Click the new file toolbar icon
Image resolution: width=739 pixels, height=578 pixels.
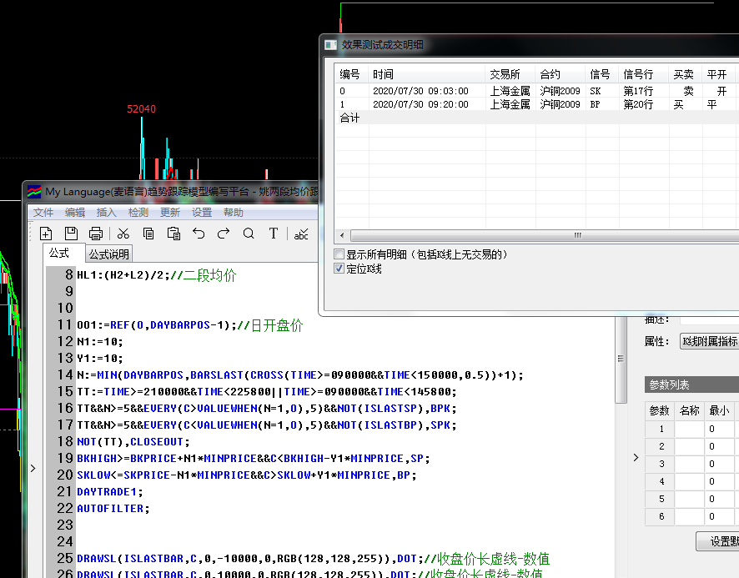(x=46, y=234)
